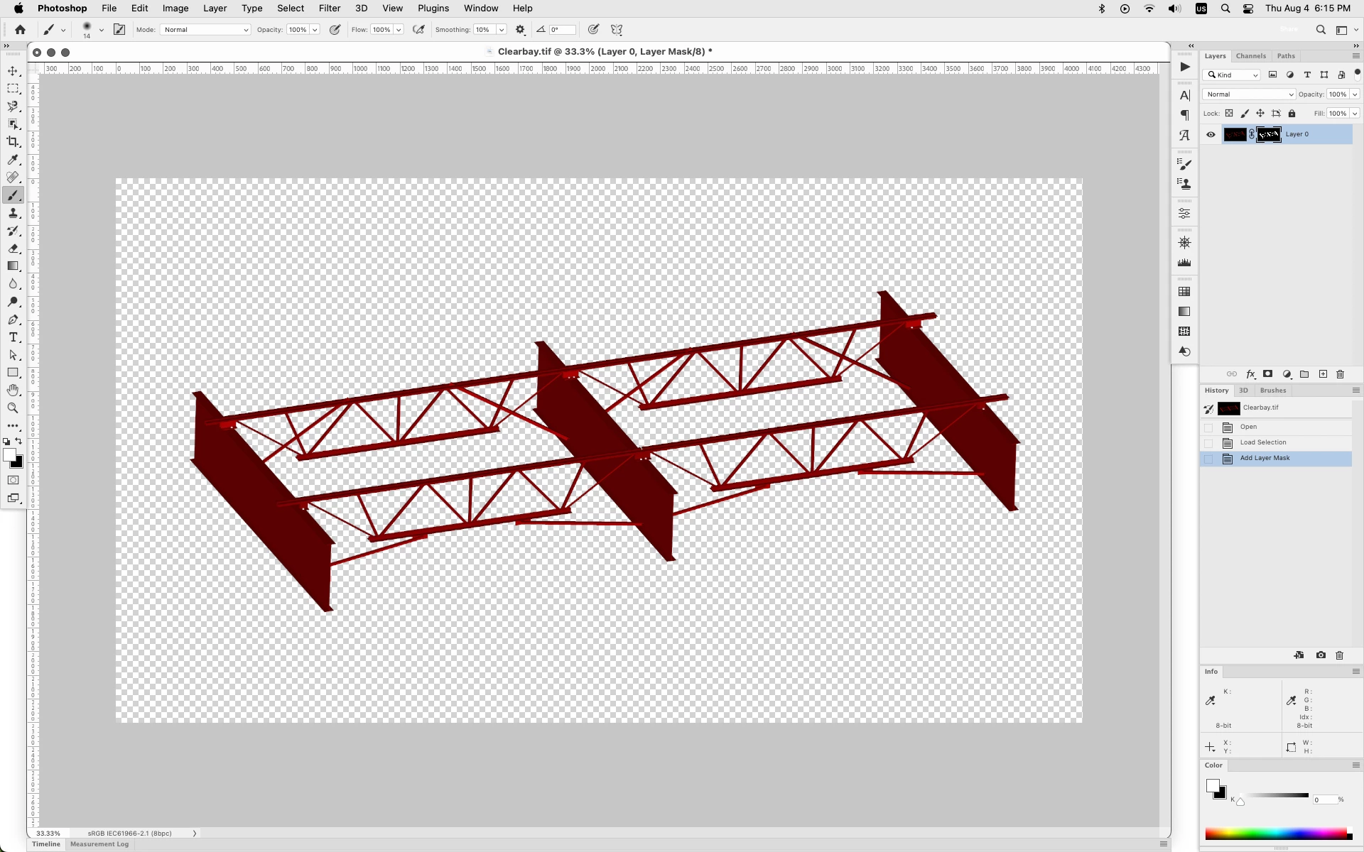This screenshot has width=1364, height=852.
Task: Click the add layer mask icon
Action: click(1267, 374)
